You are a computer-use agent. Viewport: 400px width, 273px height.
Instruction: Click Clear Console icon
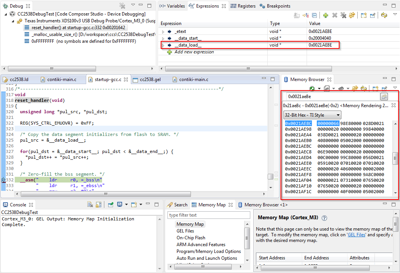[x=90, y=204]
